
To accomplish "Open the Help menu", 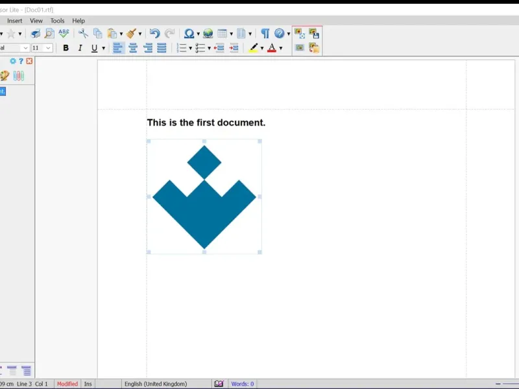I will (x=78, y=21).
